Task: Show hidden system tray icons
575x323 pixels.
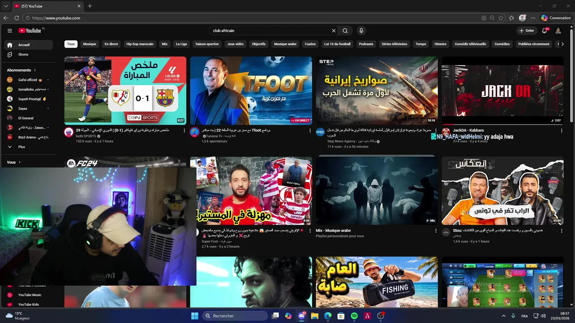Action: click(x=503, y=316)
